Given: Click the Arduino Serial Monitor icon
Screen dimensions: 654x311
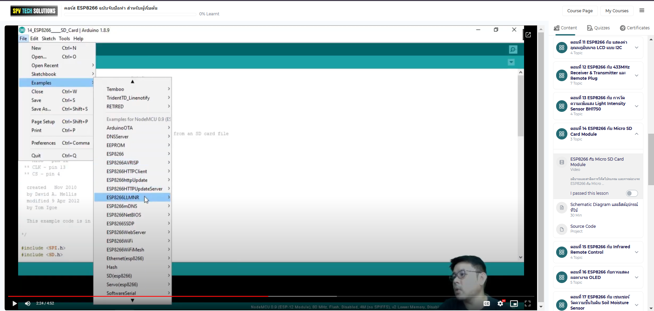Looking at the screenshot, I should pos(513,49).
